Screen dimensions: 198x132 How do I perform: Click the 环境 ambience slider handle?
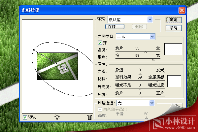pyautogui.click(x=142, y=97)
